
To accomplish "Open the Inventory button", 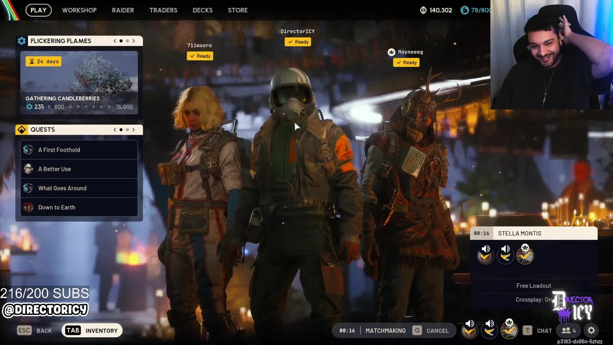I will pyautogui.click(x=91, y=331).
